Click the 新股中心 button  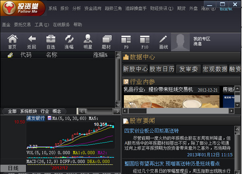coord(135,69)
